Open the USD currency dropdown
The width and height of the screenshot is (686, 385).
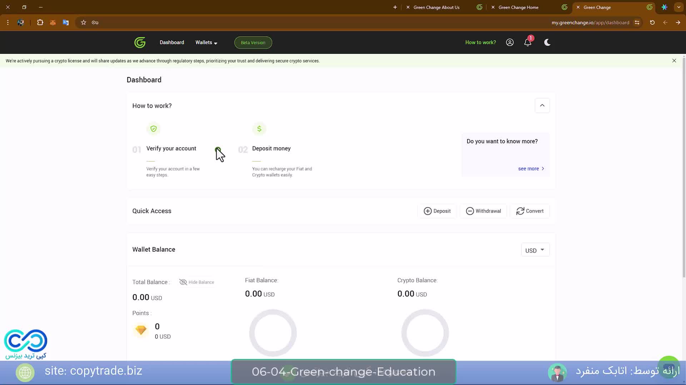(535, 250)
